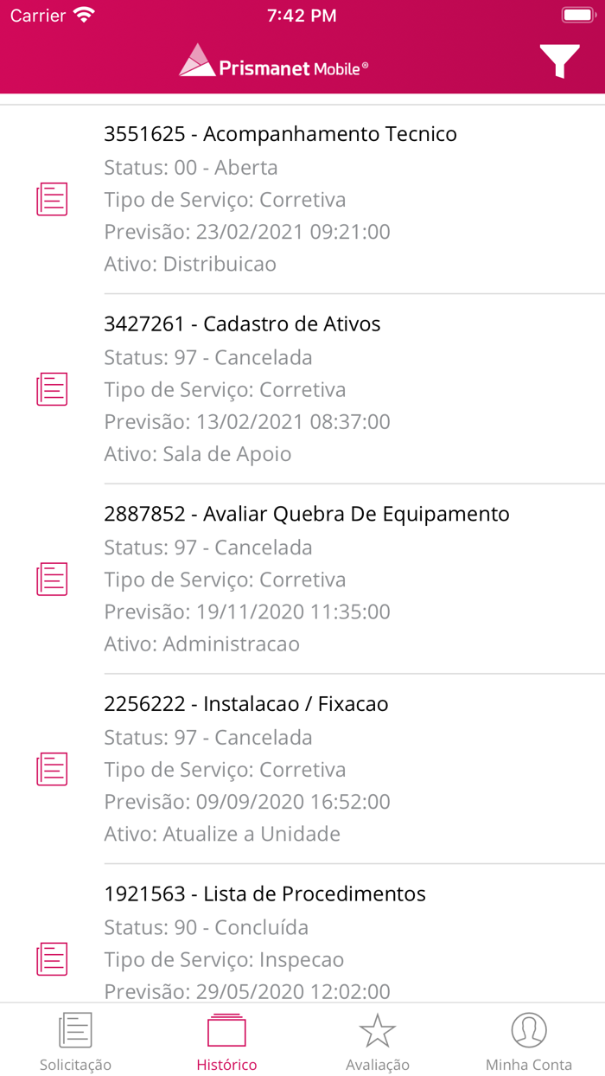Tap the document icon for Avaliar Quebra De Equipamento
This screenshot has width=605, height=1076.
pyautogui.click(x=52, y=579)
